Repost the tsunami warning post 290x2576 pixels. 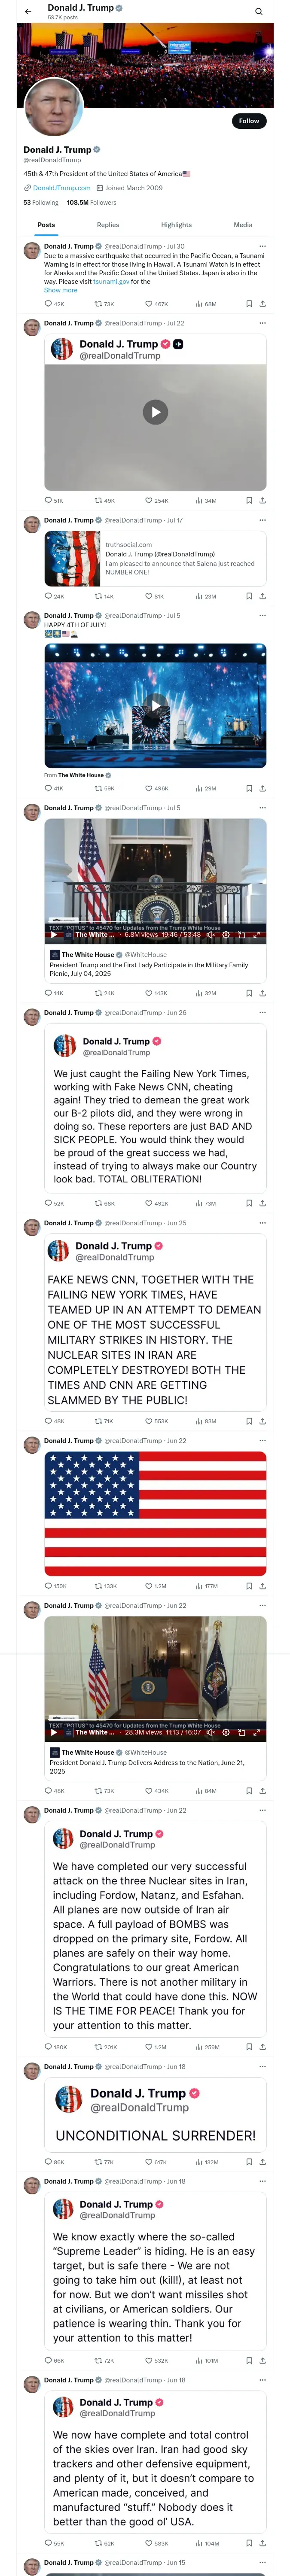tap(98, 304)
